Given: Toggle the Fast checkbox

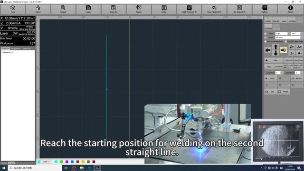Looking at the screenshot, I should (266, 38).
